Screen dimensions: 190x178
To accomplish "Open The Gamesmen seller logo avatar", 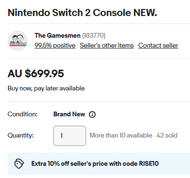I will point(18,40).
